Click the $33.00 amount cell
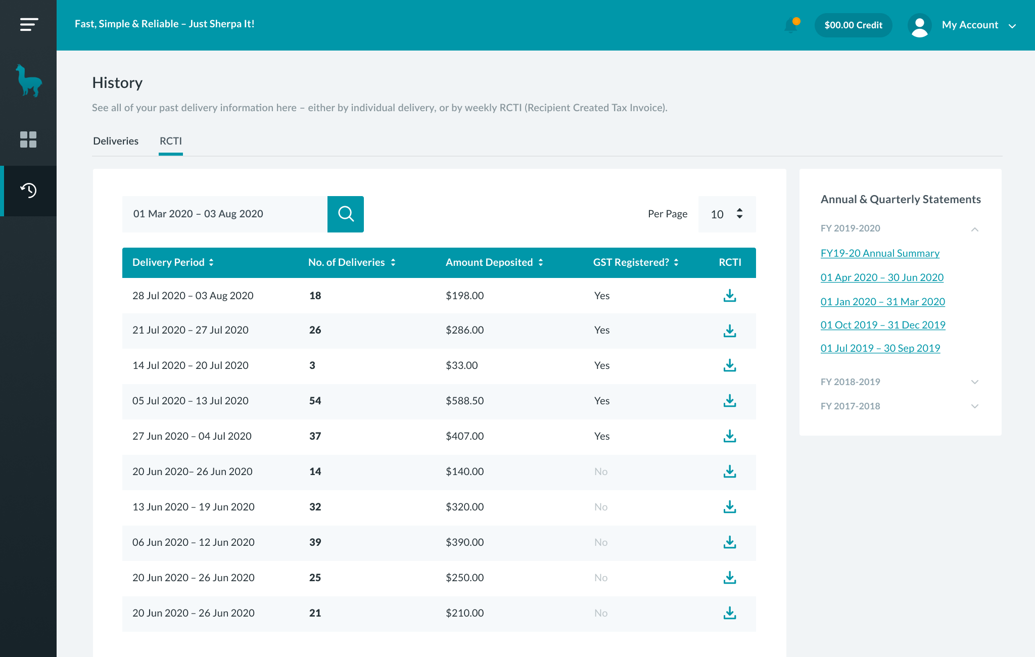The height and width of the screenshot is (657, 1035). [462, 365]
